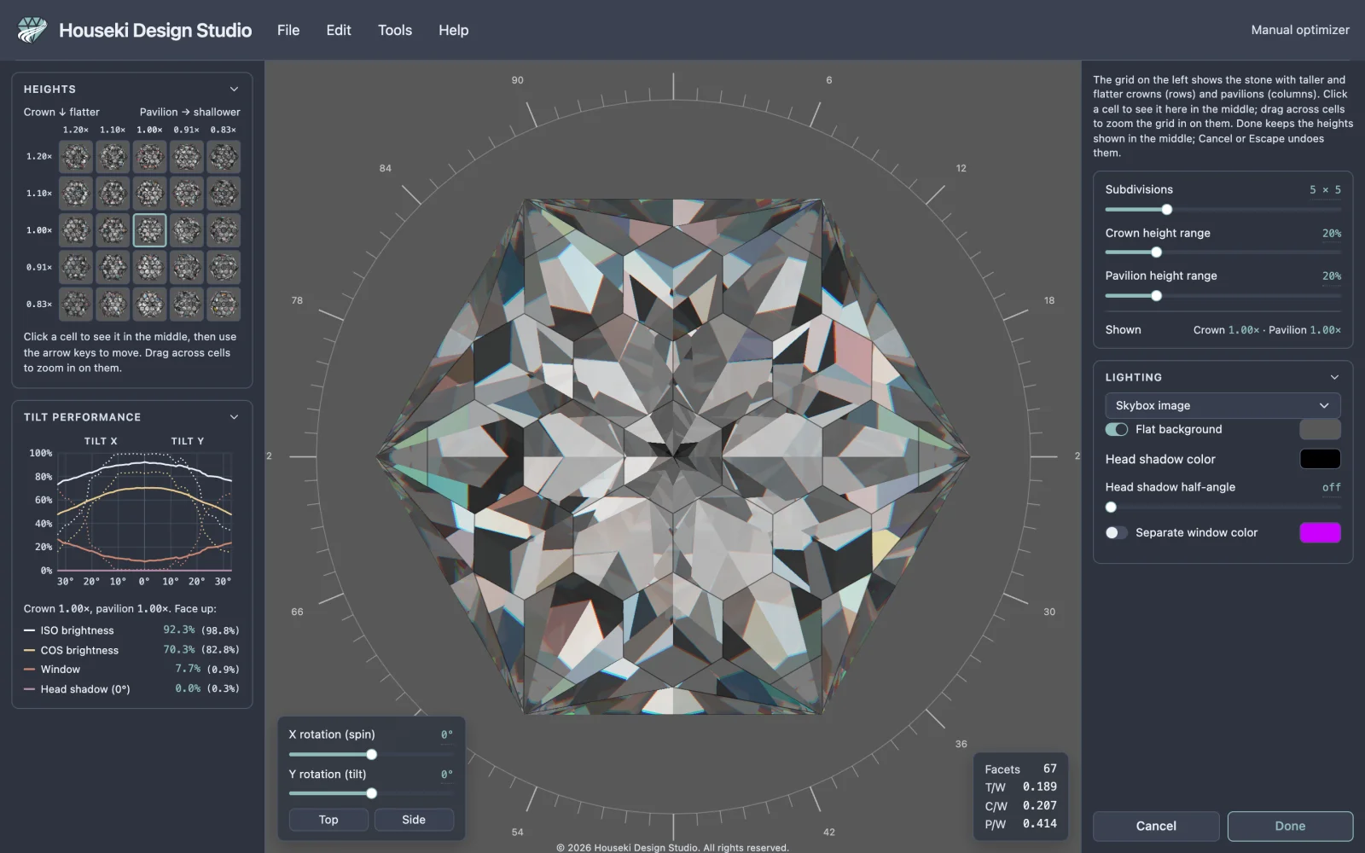This screenshot has height=853, width=1365.
Task: Open the Help menu
Action: click(x=454, y=30)
